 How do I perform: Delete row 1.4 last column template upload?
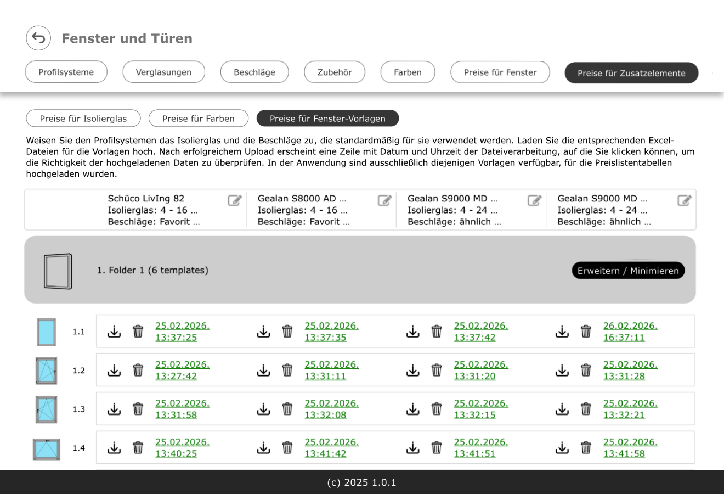[586, 448]
